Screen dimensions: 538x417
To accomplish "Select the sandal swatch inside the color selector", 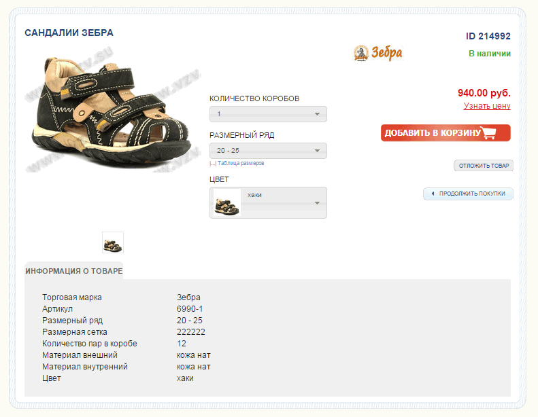I will click(x=227, y=202).
